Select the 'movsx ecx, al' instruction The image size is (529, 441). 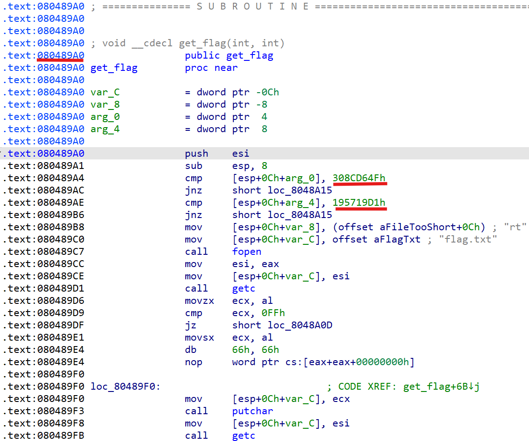pyautogui.click(x=229, y=337)
